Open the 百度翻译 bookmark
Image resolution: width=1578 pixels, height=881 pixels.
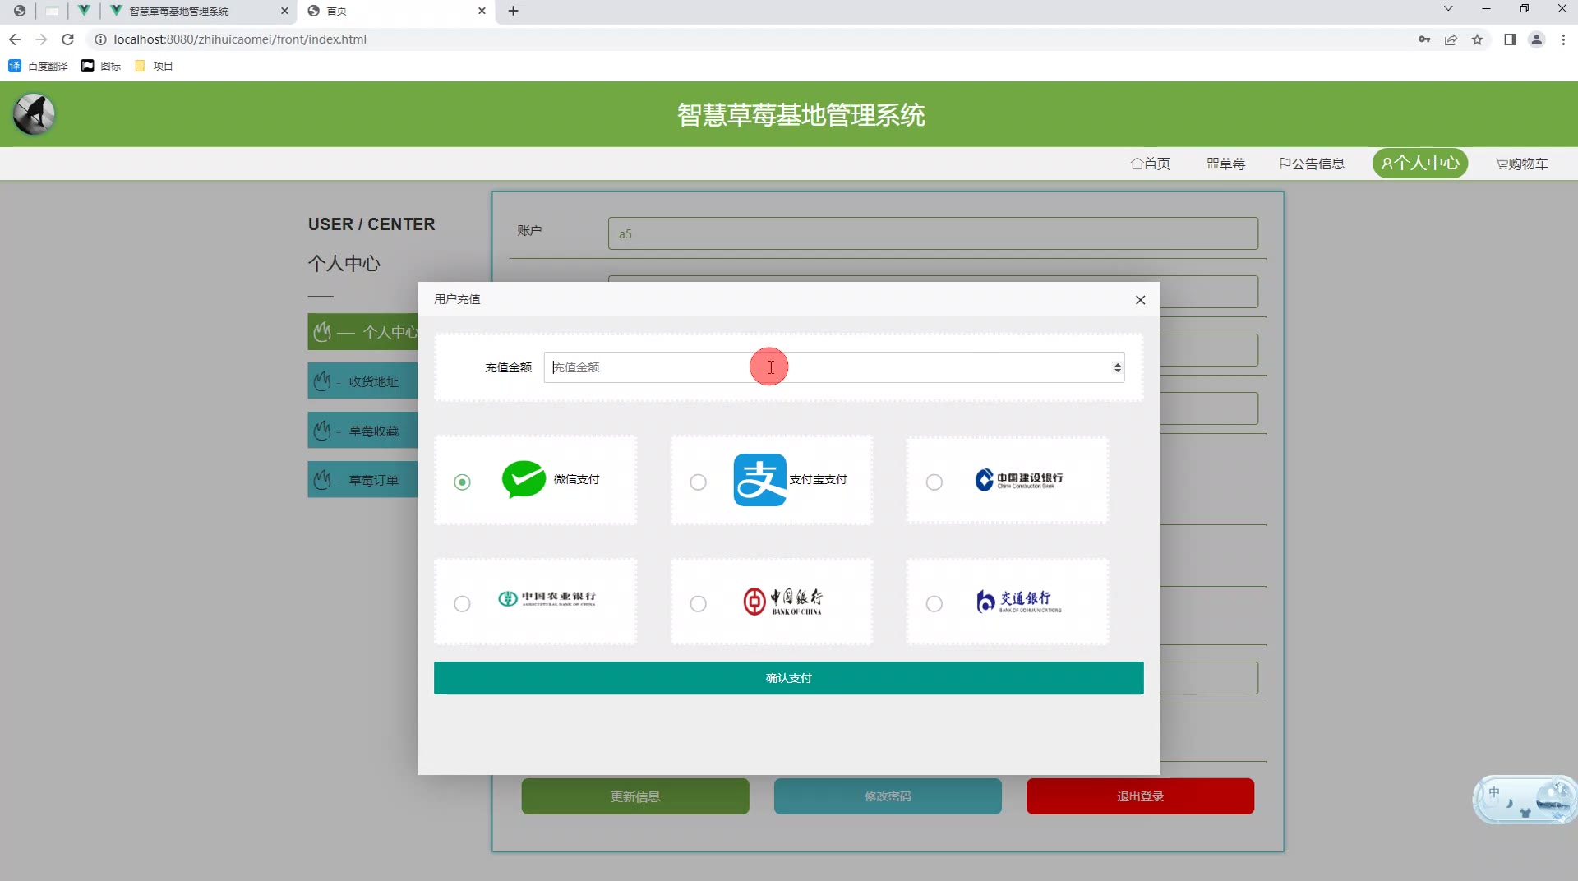tap(38, 66)
